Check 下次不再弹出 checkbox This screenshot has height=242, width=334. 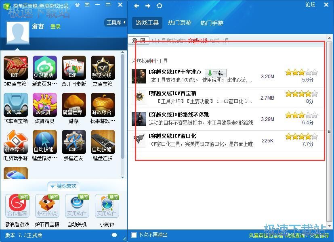[134, 235]
